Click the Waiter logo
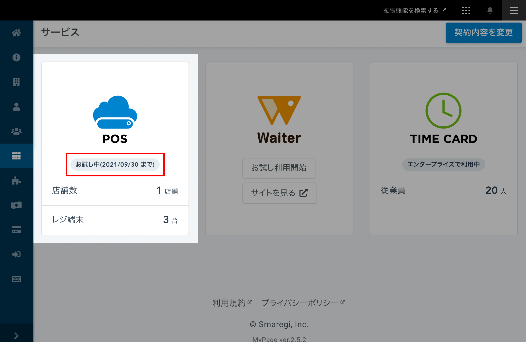Image resolution: width=526 pixels, height=342 pixels. coord(279,119)
